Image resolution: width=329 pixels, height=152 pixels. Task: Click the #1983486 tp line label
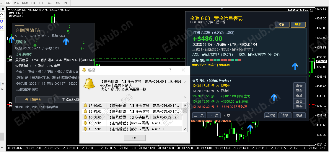(17, 16)
